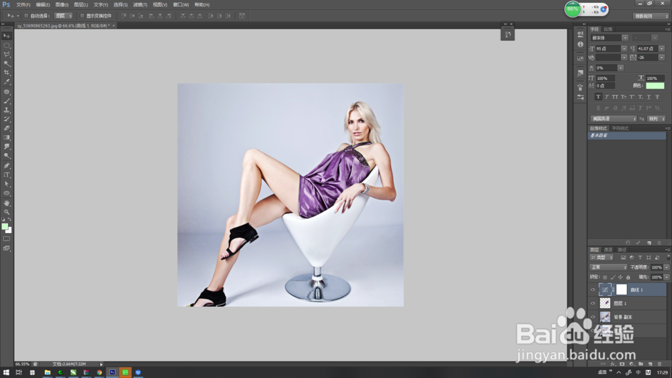This screenshot has height=378, width=672.
Task: Select the Pen tool
Action: click(x=7, y=166)
